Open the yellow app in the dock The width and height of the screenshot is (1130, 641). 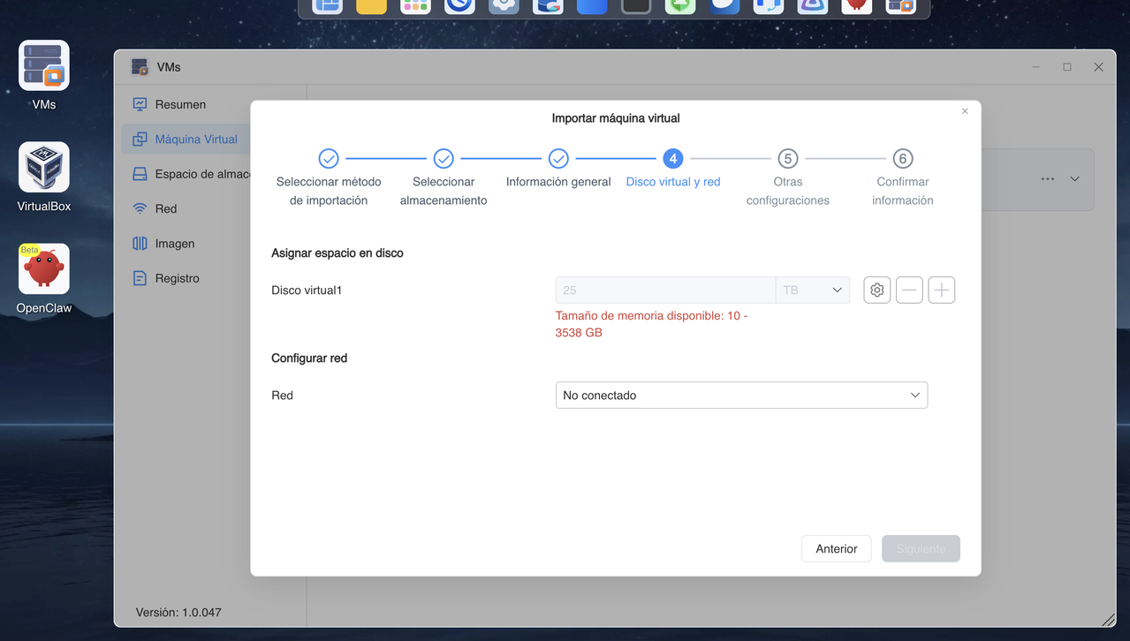click(x=371, y=6)
